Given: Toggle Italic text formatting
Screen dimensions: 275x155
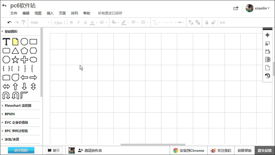Looking at the screenshot, I should tap(78, 22).
